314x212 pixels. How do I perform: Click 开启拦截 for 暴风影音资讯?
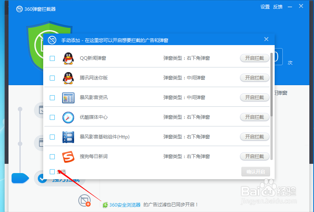(x=255, y=97)
